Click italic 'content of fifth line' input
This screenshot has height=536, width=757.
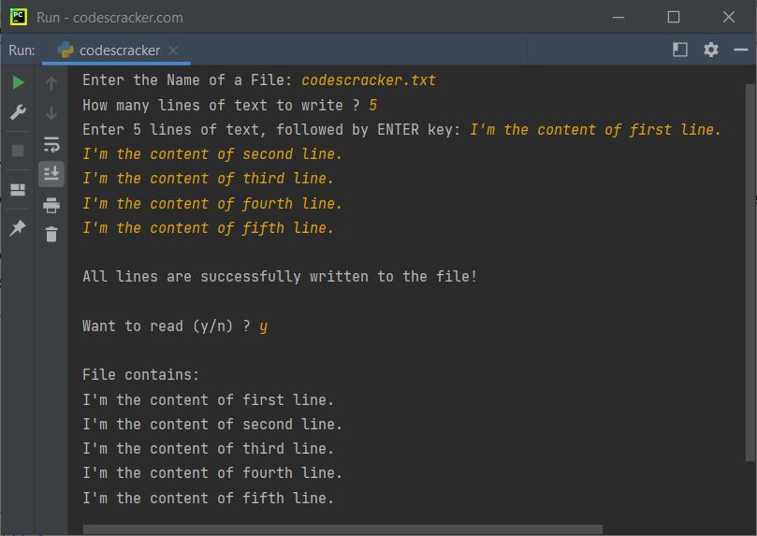[x=208, y=227]
